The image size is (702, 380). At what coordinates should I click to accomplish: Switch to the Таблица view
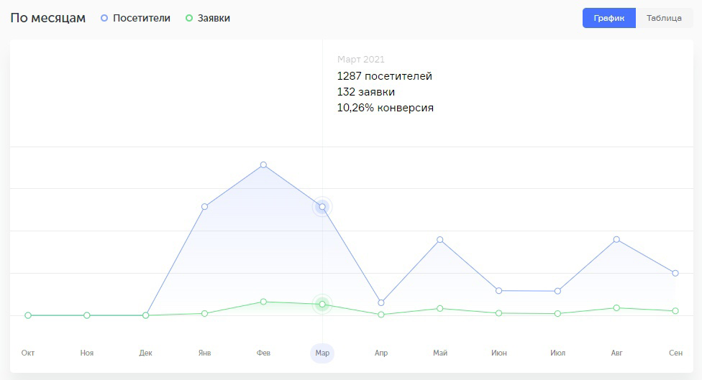point(664,18)
